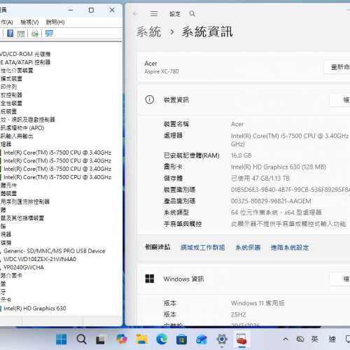
Task: Select the (APO) audio processing object node
Action: (x=22, y=128)
